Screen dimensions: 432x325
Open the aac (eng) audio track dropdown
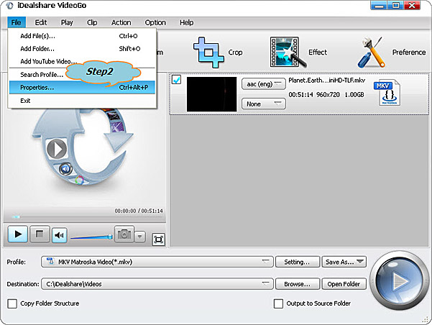[264, 84]
